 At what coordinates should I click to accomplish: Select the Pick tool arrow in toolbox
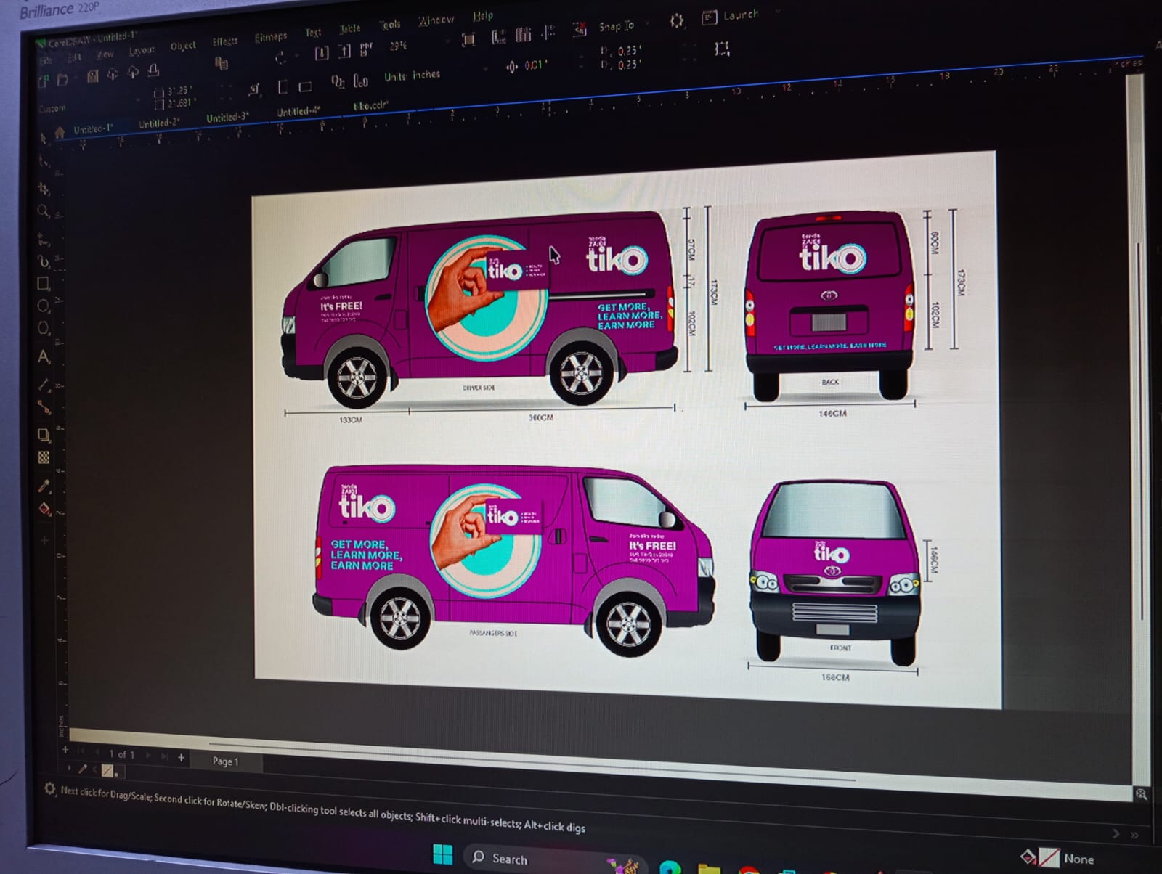44,137
